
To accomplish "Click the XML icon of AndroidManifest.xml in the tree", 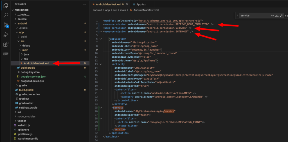I will 21,63.
